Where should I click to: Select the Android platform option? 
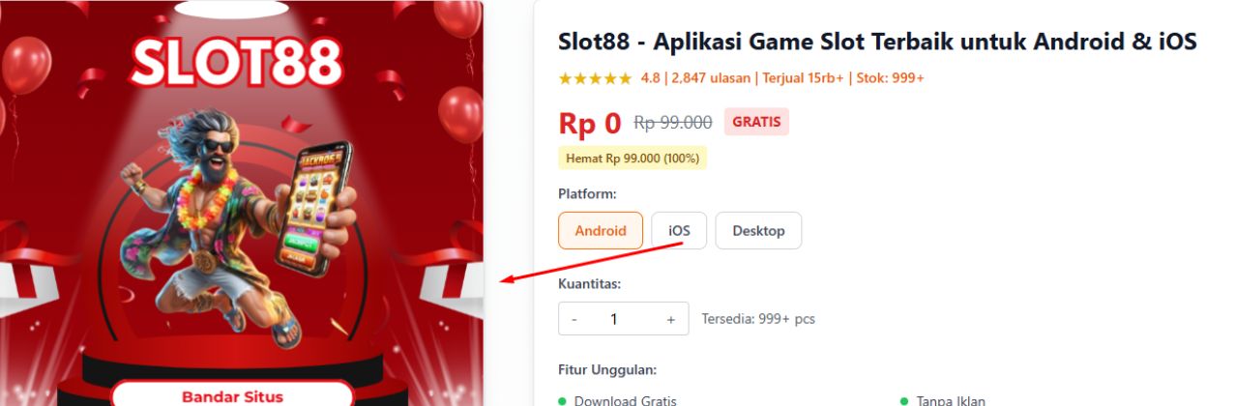coord(601,231)
